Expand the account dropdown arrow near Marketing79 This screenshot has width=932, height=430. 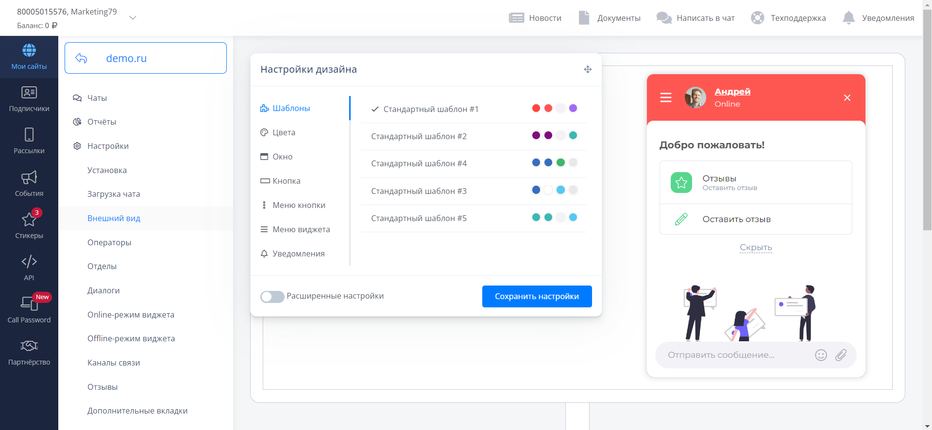coord(133,17)
